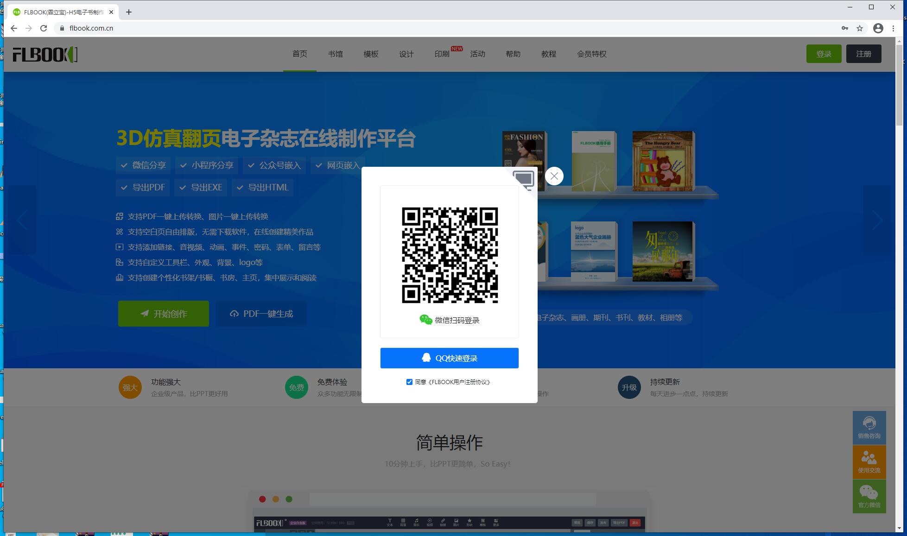Click the 强大 orange circle icon
Viewport: 907px width, 536px height.
[130, 387]
